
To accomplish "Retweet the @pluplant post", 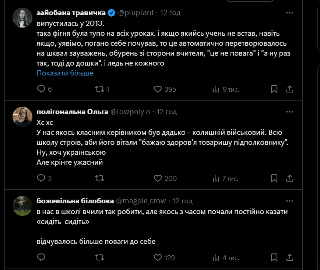I will click(99, 89).
